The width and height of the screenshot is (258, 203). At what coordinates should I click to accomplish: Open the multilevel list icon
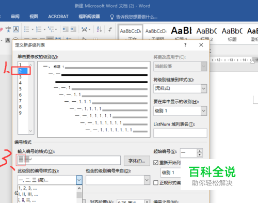(51, 29)
